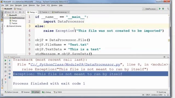Image resolution: width=175 pixels, height=98 pixels.
Task: Toggle tool window buttons icon in status bar corner
Action: click(2, 95)
